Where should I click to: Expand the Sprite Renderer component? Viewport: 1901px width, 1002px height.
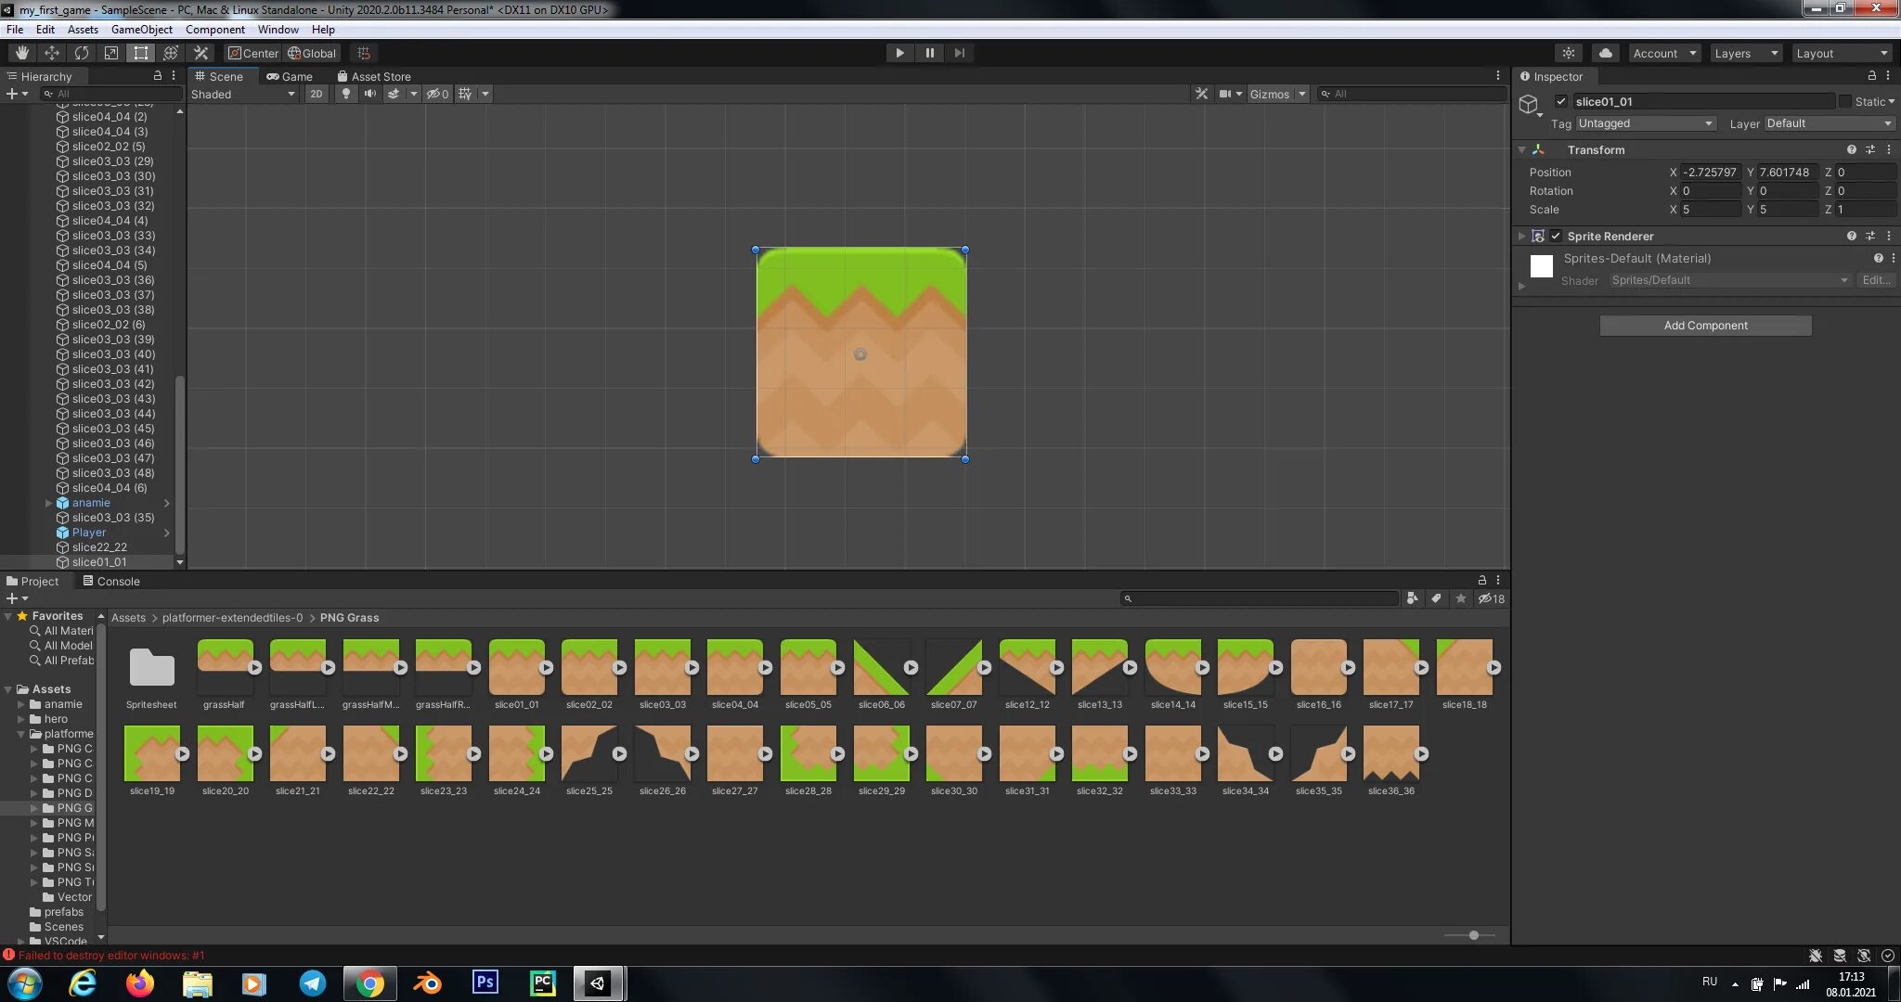pyautogui.click(x=1521, y=236)
